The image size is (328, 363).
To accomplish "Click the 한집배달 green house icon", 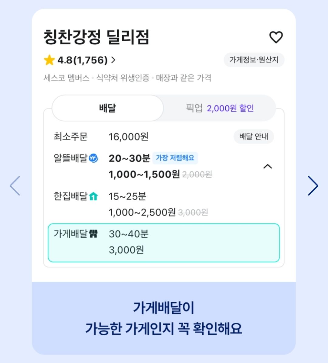I will pos(94,196).
